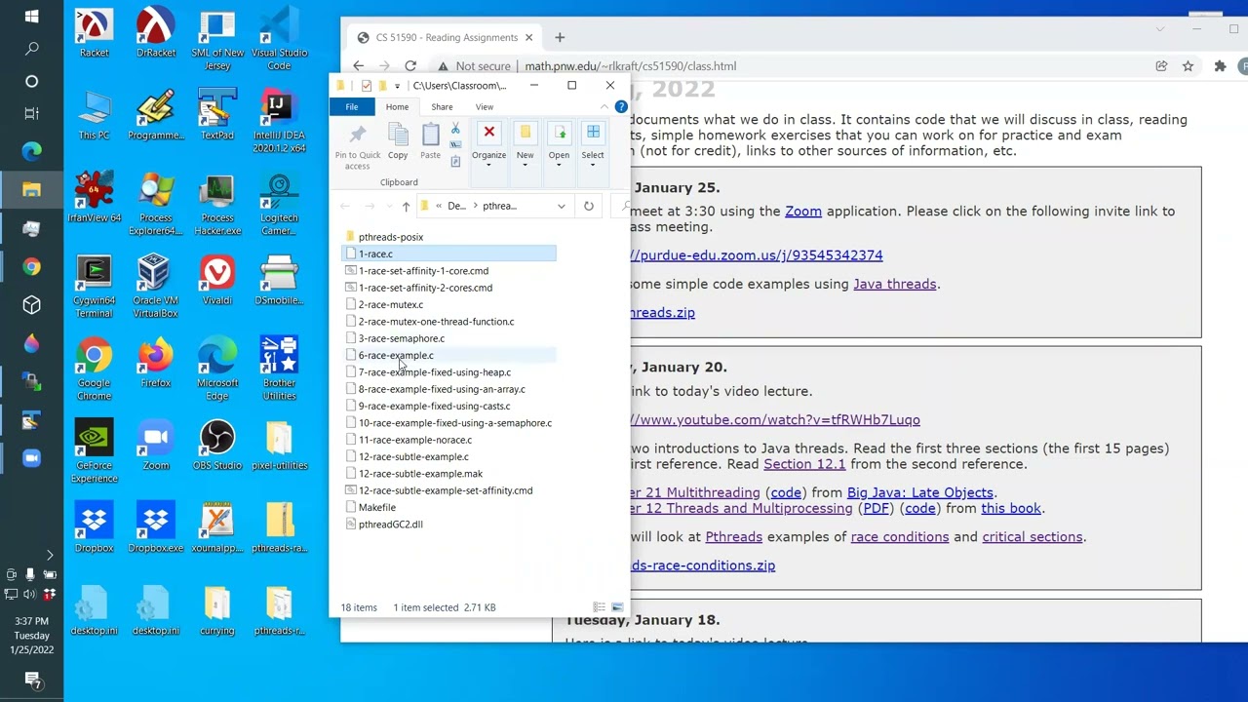Select file 1-race.c
This screenshot has height=702, width=1248.
pos(448,253)
